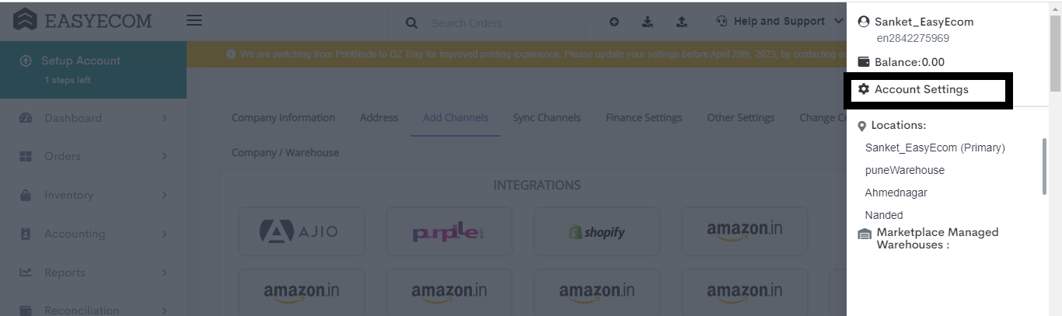
Task: Click the Search Orders input field
Action: tap(505, 23)
